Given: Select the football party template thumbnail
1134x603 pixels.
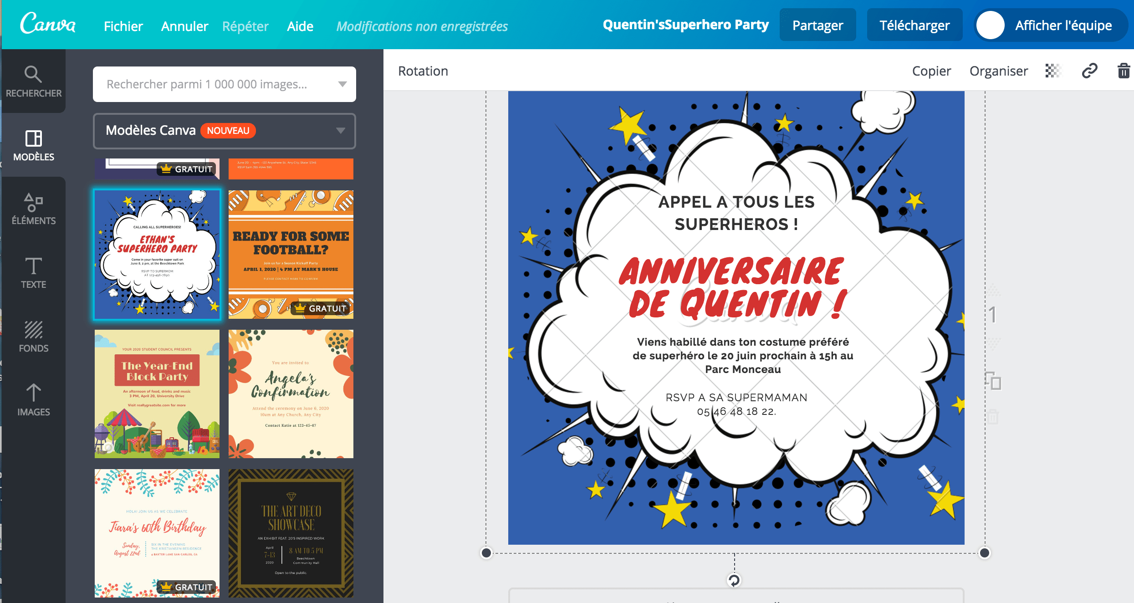Looking at the screenshot, I should tap(291, 254).
